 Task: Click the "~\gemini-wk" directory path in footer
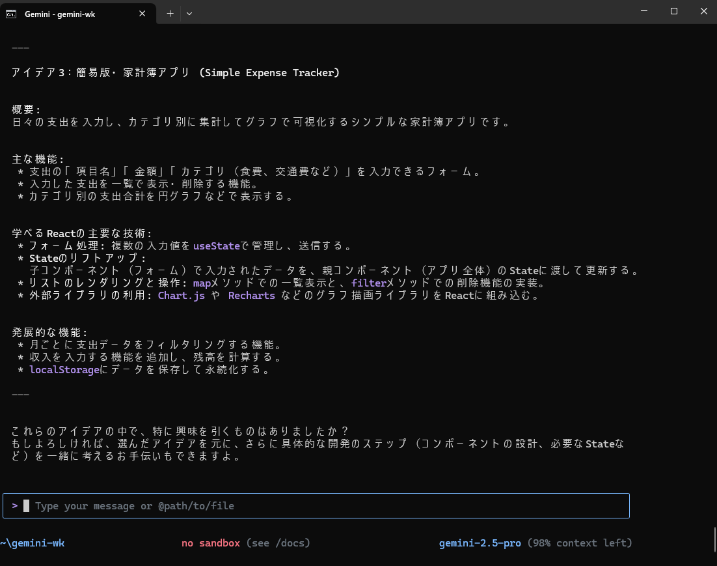click(x=33, y=543)
